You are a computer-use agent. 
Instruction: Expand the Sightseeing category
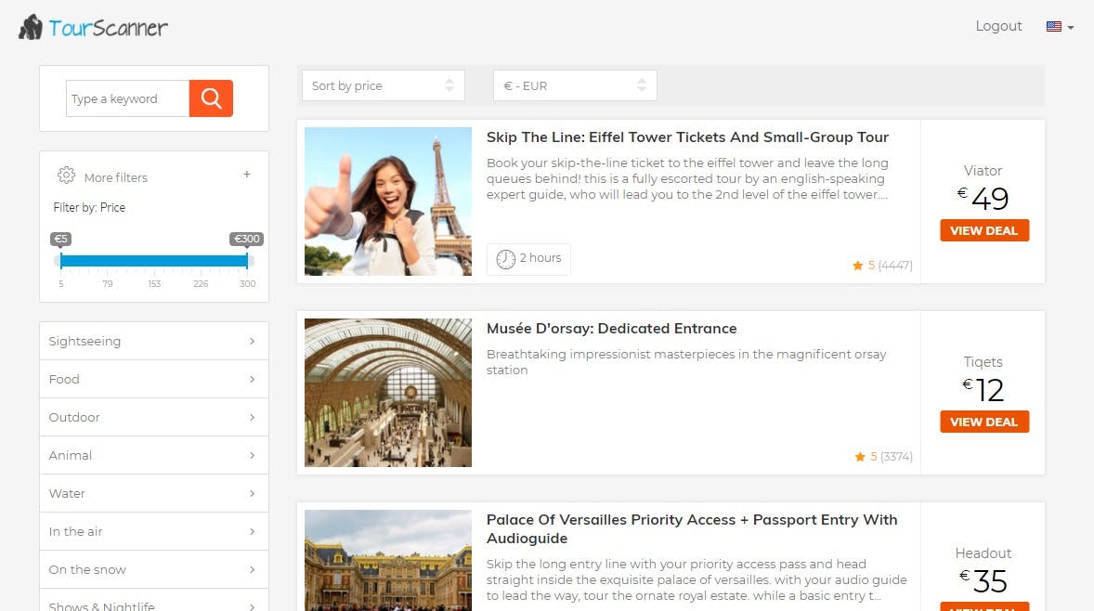(x=154, y=341)
